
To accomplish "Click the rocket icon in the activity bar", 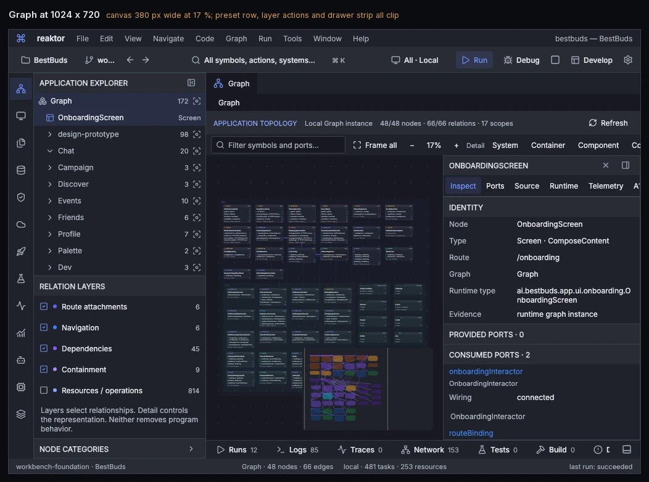I will 21,251.
